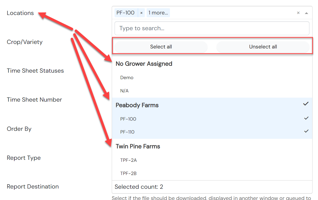Select the Twin Pine Farms group header
This screenshot has width=318, height=200.
tap(212, 146)
